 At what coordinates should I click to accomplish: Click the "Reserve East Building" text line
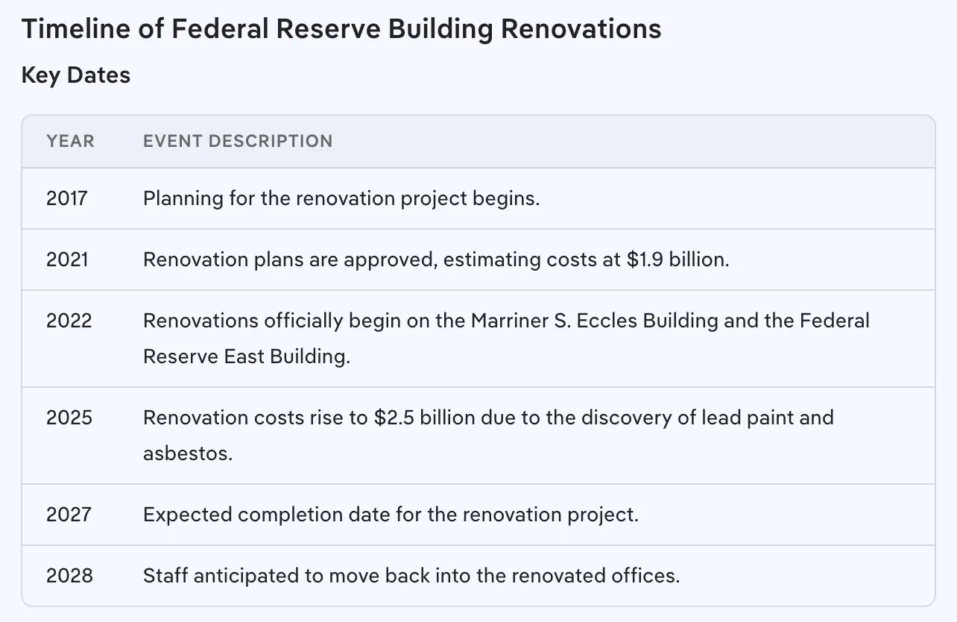pyautogui.click(x=246, y=356)
